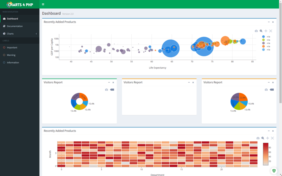Reset axes on the Recently Added Products bubble chart

[271, 31]
